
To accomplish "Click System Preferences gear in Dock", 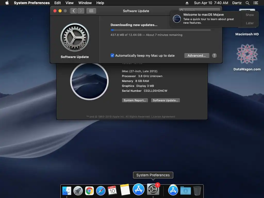I will [x=153, y=189].
